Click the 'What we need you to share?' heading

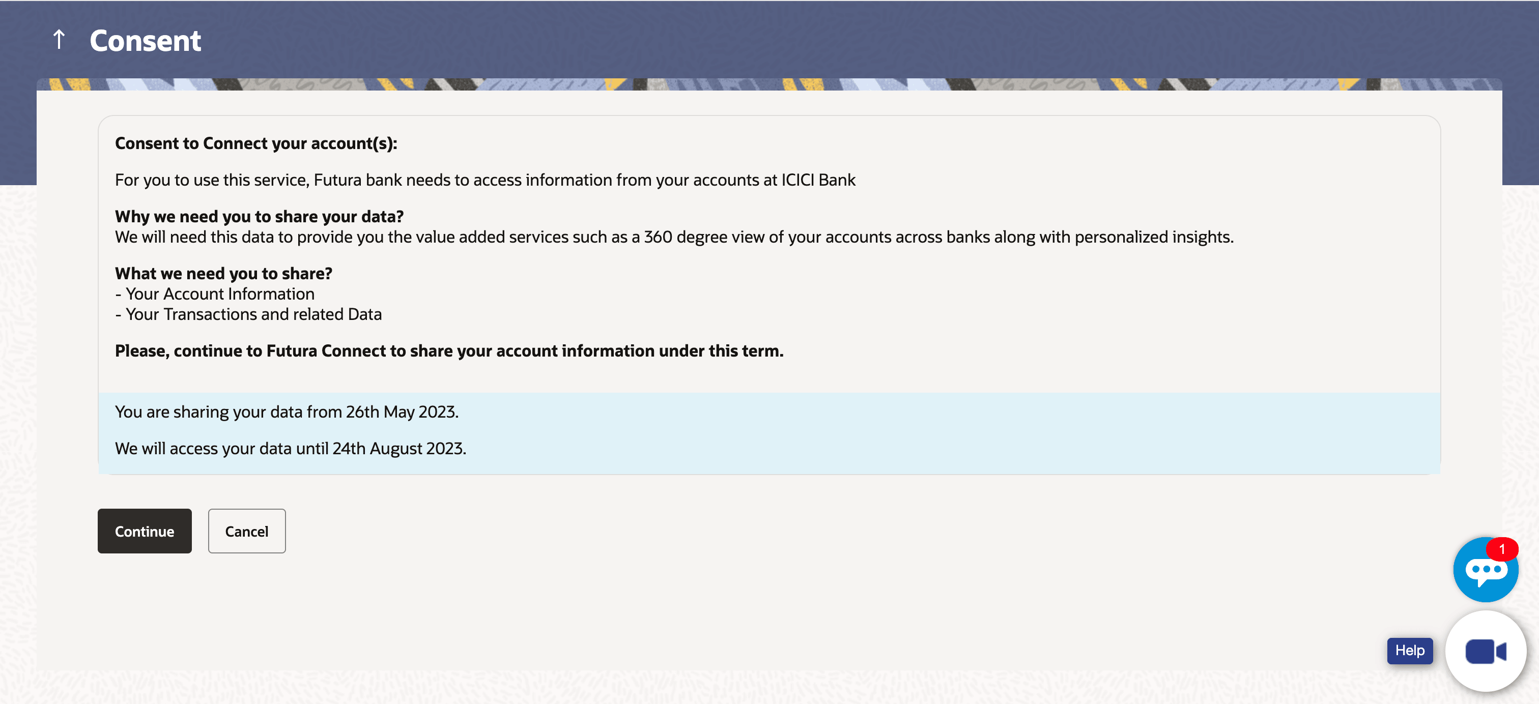click(x=223, y=274)
